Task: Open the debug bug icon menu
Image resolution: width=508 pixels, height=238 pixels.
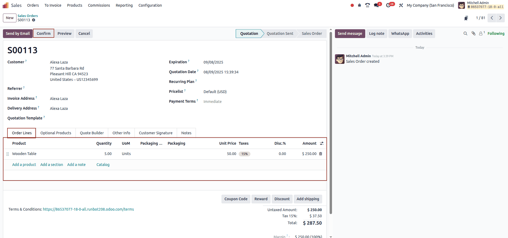Action: 359,5
